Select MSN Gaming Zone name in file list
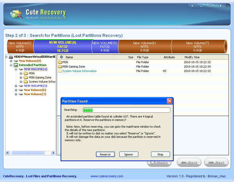This screenshot has width=234, height=182. pos(74,67)
